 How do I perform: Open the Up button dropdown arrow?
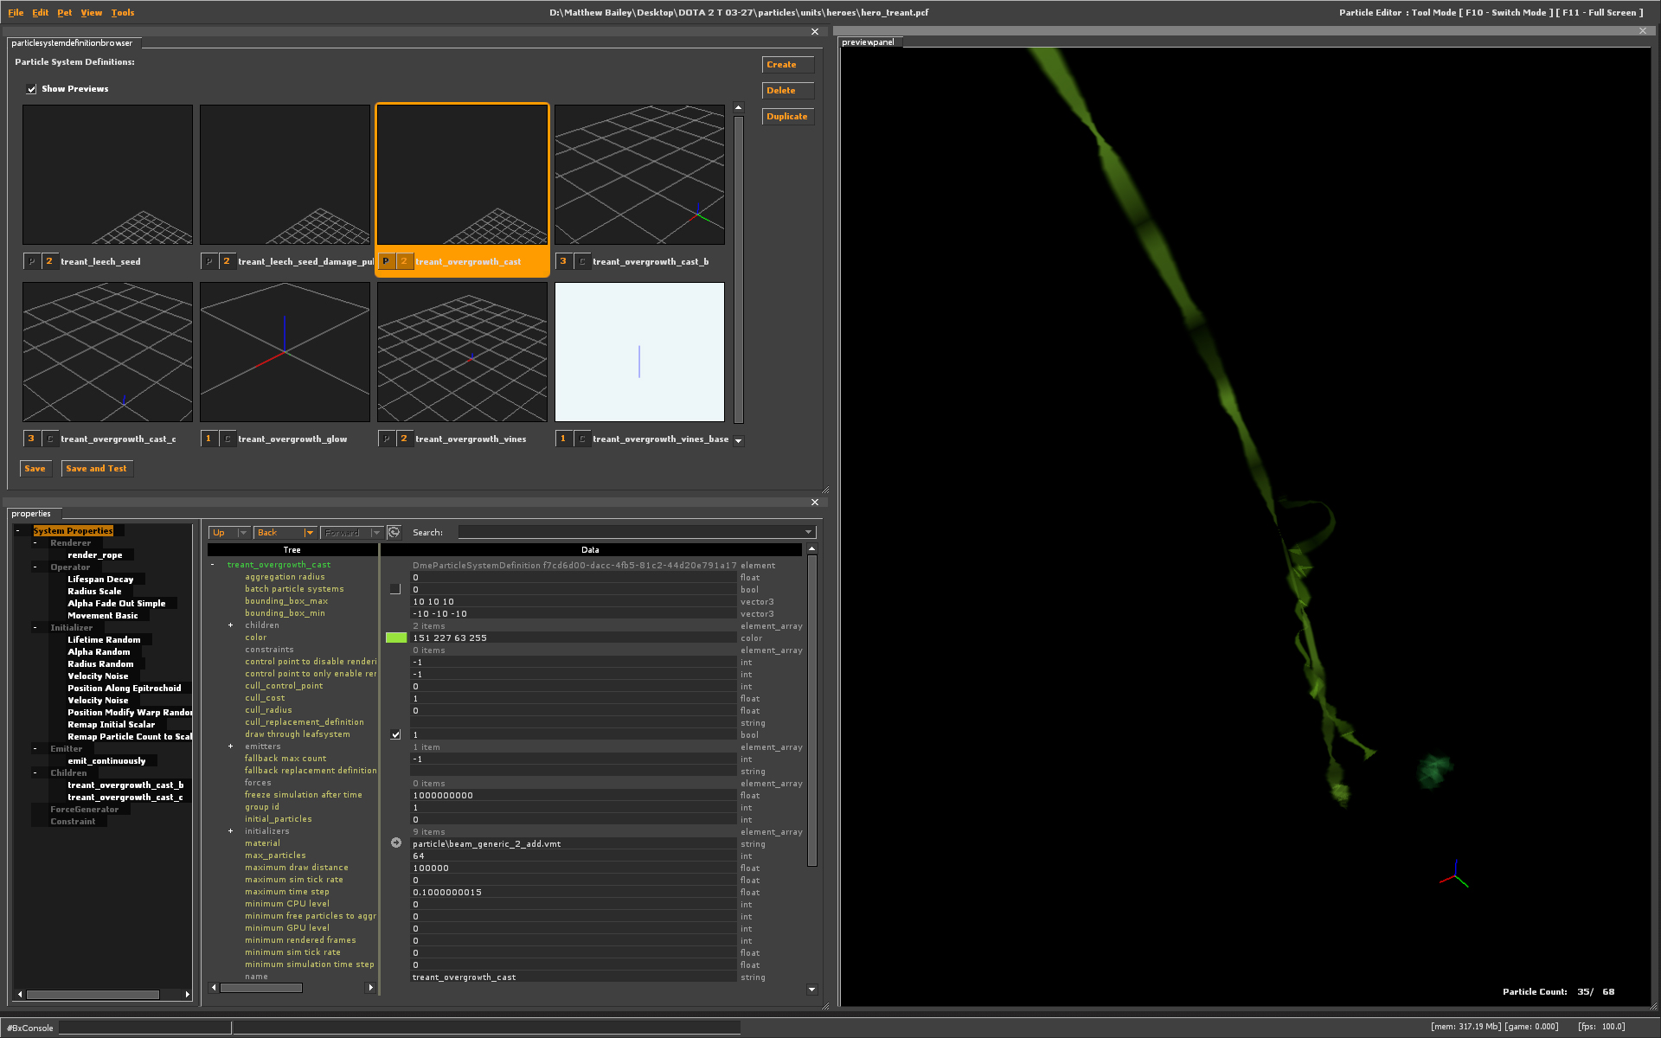(243, 533)
